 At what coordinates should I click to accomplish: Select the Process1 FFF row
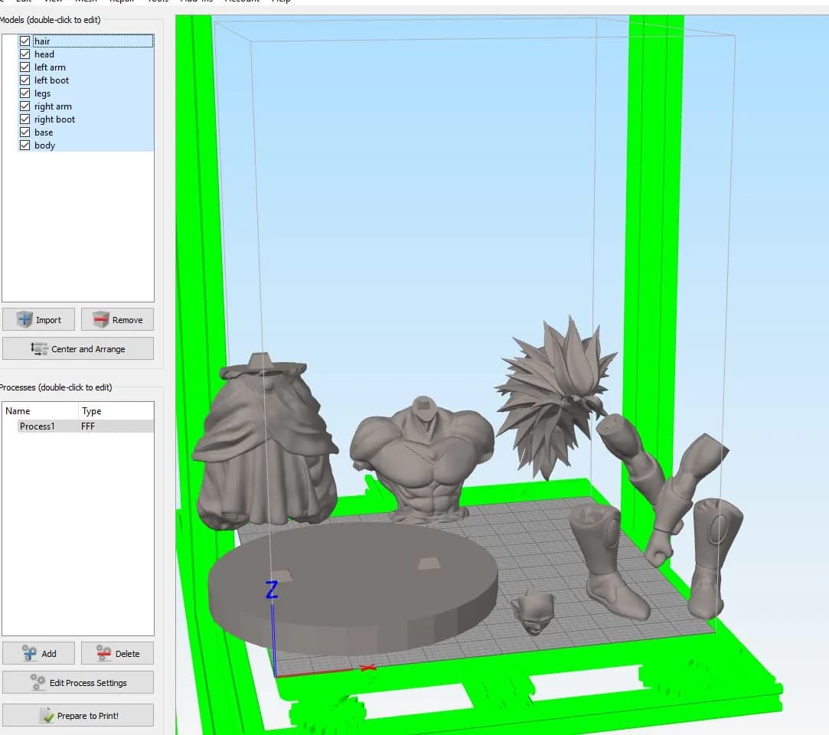click(86, 426)
